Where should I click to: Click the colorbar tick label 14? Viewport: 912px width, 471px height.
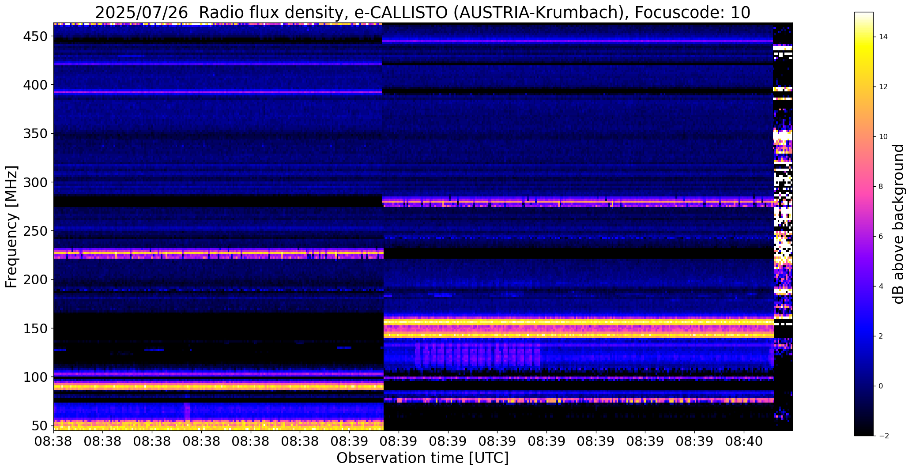pyautogui.click(x=883, y=37)
